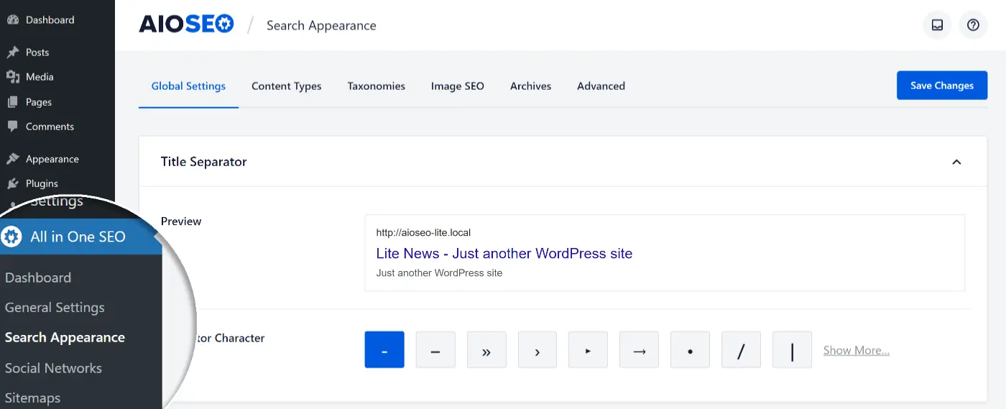The image size is (1006, 409).
Task: Open the Media menu label
Action: point(40,77)
